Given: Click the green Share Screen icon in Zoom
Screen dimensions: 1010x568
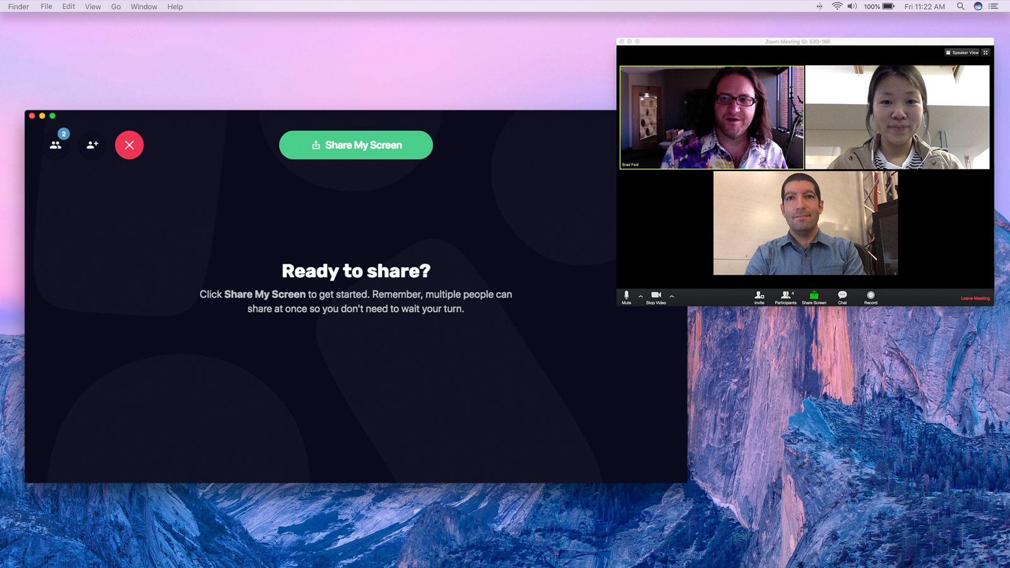Looking at the screenshot, I should click(x=814, y=297).
